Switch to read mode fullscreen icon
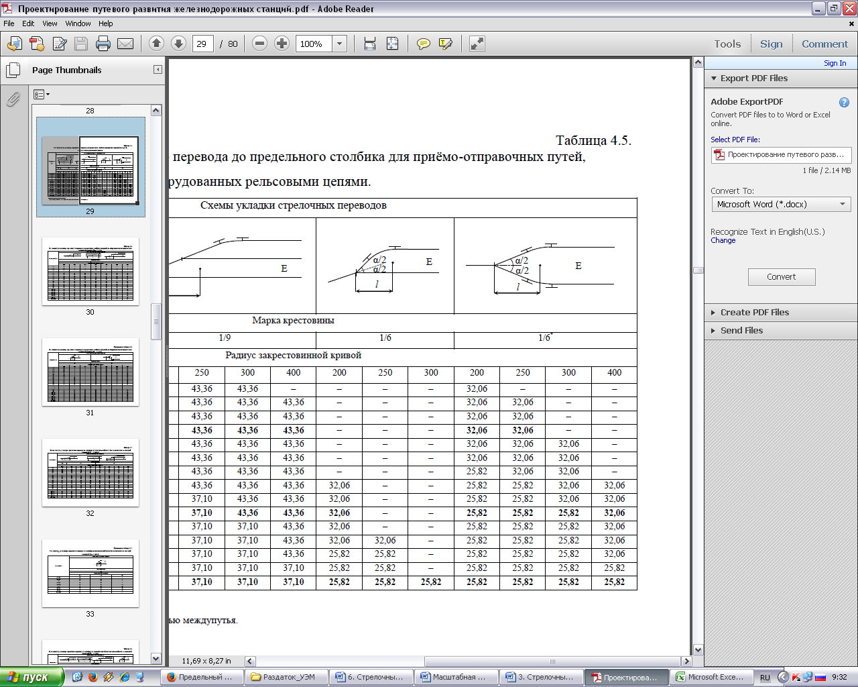The height and width of the screenshot is (687, 858). 477,44
